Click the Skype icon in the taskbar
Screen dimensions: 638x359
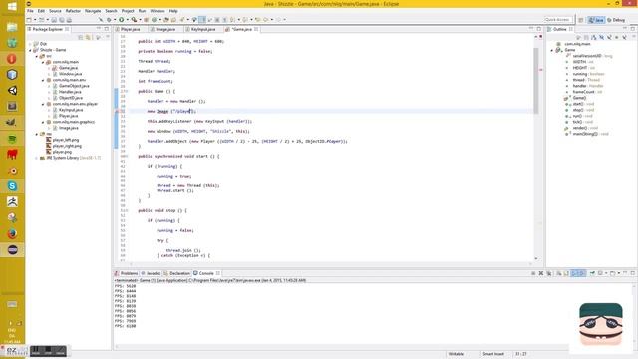click(x=12, y=186)
